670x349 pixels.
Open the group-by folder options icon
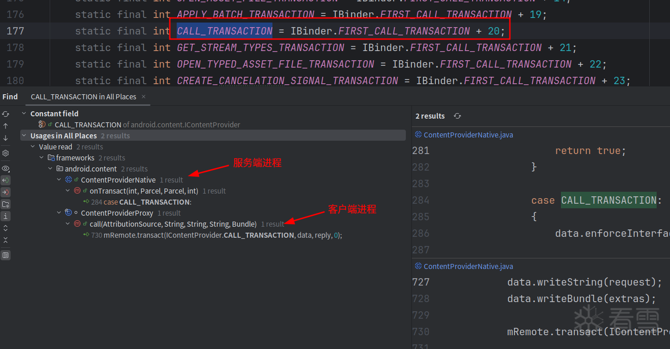(6, 204)
